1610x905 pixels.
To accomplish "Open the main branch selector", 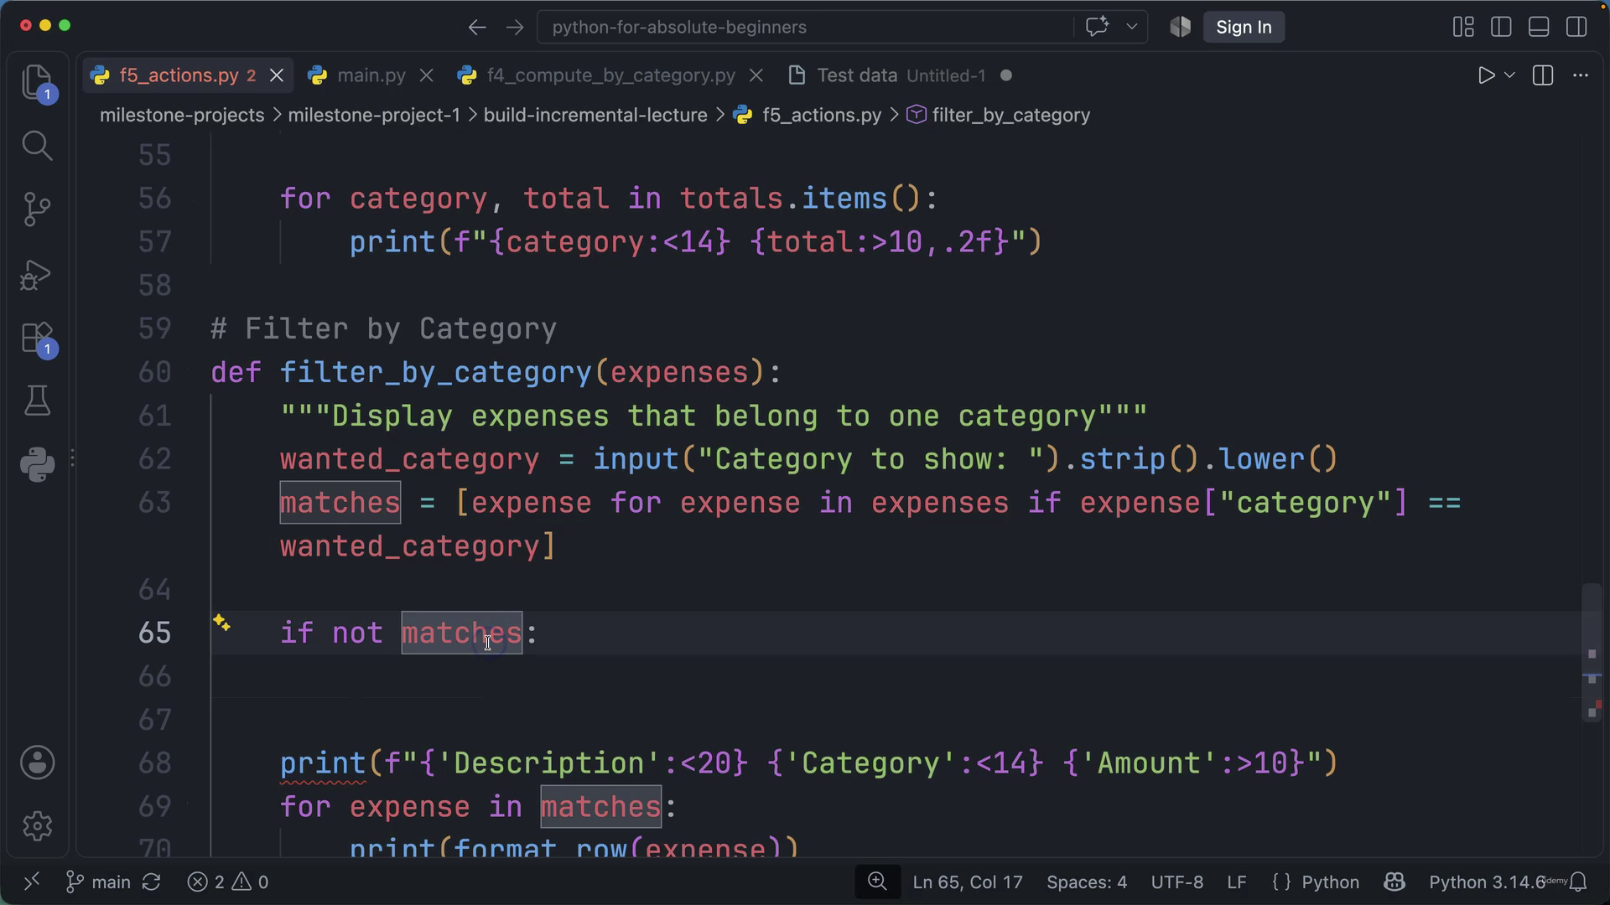I will [99, 882].
